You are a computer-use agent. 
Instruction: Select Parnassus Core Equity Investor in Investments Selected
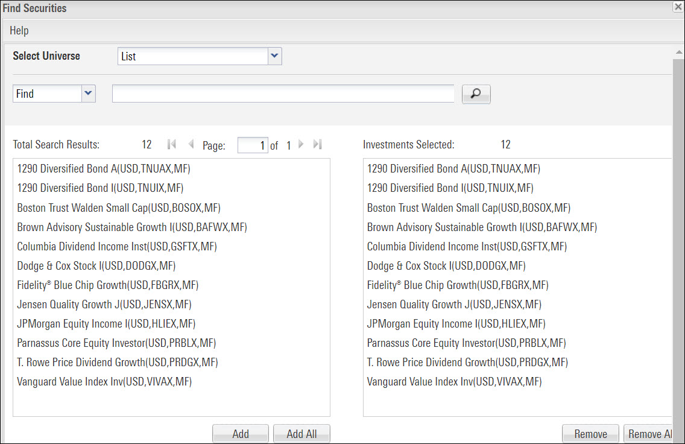pyautogui.click(x=466, y=343)
